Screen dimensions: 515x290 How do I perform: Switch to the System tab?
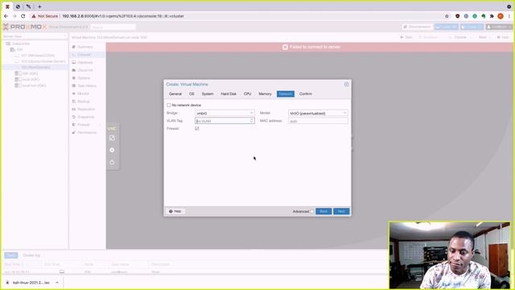coord(208,94)
